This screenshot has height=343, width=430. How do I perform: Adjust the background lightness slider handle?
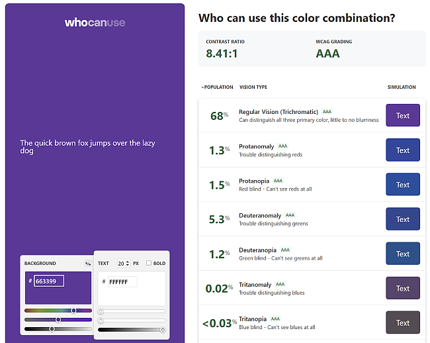(x=52, y=329)
